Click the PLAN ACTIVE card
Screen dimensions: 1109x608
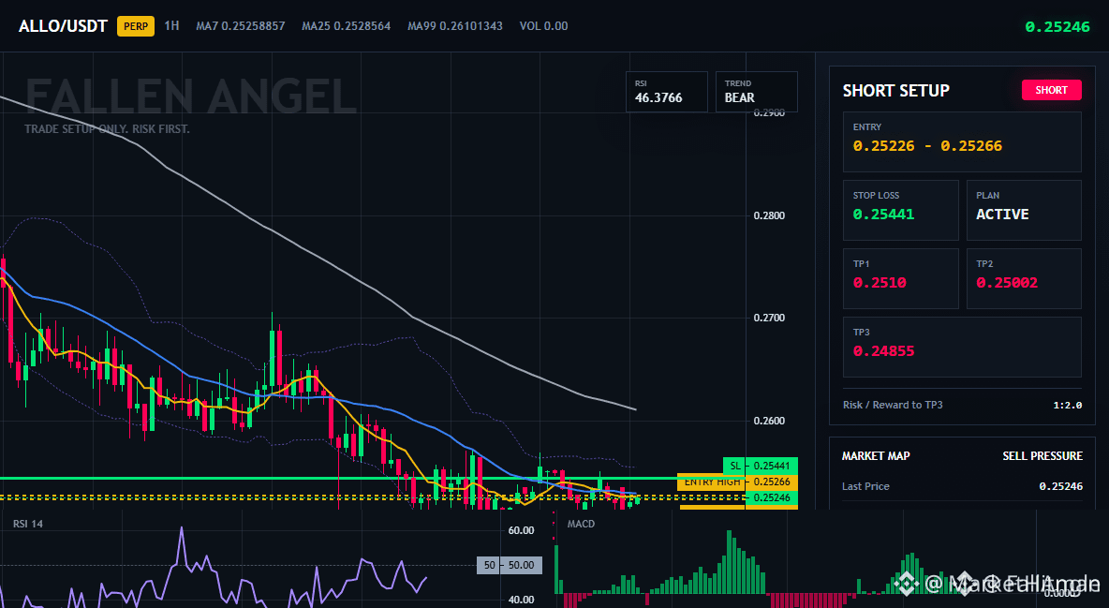tap(1024, 210)
